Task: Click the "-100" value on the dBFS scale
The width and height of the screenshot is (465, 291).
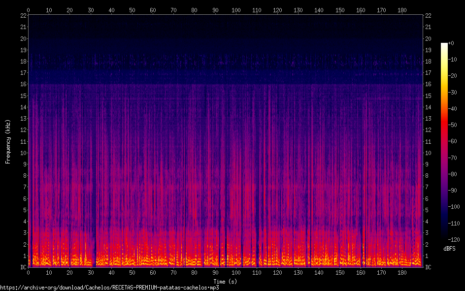Action: pyautogui.click(x=454, y=207)
